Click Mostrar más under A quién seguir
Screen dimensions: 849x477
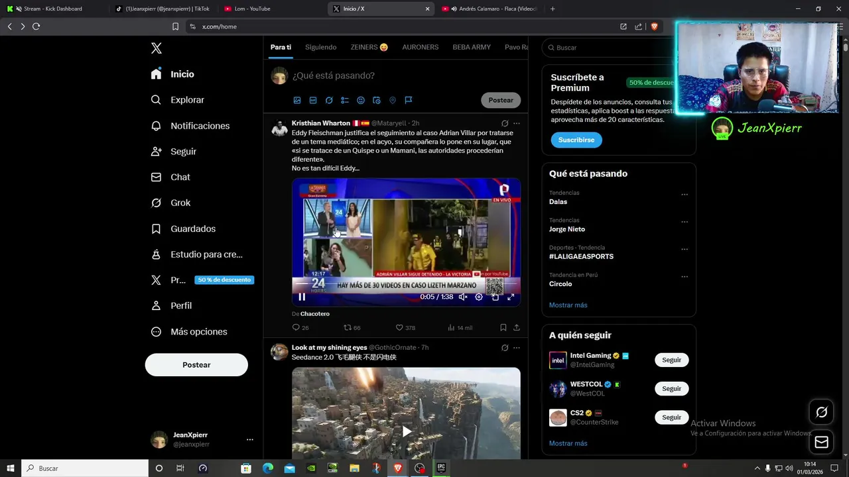[568, 443]
